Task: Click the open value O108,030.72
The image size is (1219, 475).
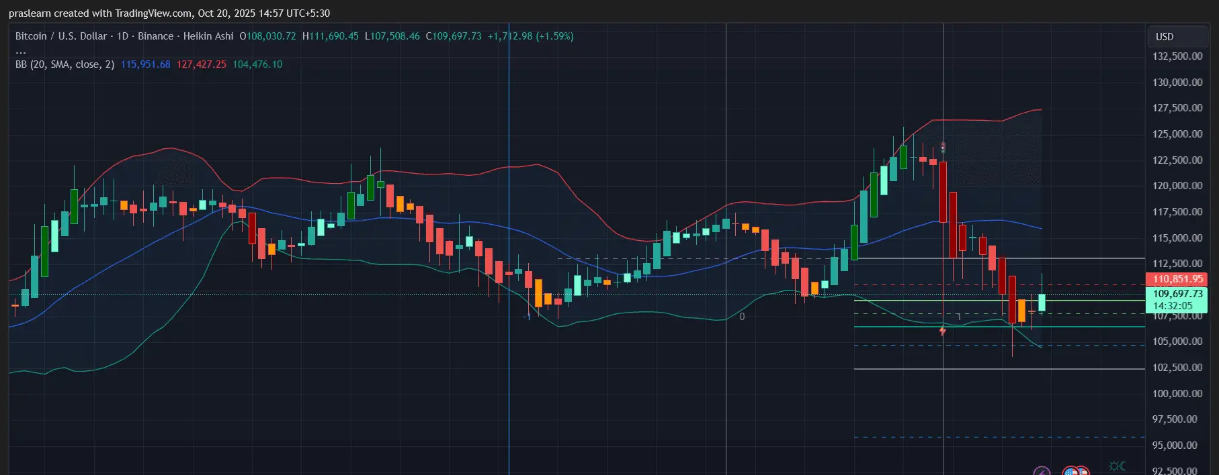Action: (267, 36)
